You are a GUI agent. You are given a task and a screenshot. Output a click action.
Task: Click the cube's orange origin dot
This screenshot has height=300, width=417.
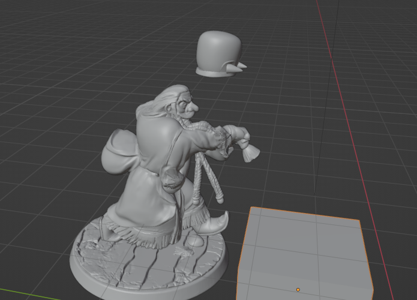pyautogui.click(x=298, y=290)
